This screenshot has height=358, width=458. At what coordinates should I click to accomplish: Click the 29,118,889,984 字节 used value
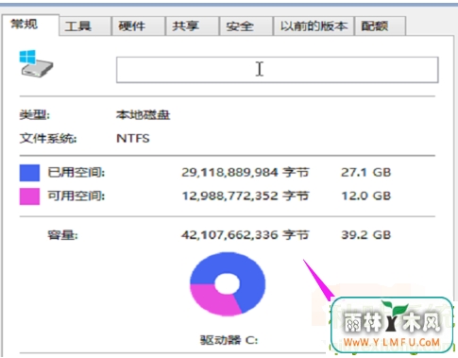[246, 173]
